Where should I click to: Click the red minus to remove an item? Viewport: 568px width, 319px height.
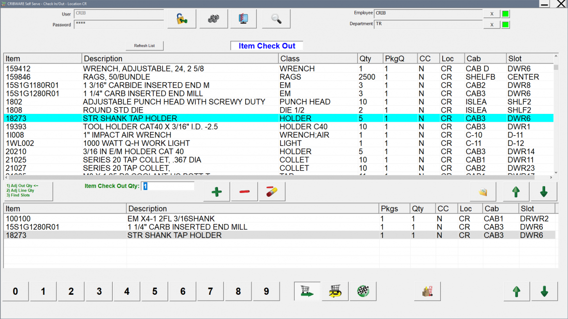pos(244,191)
